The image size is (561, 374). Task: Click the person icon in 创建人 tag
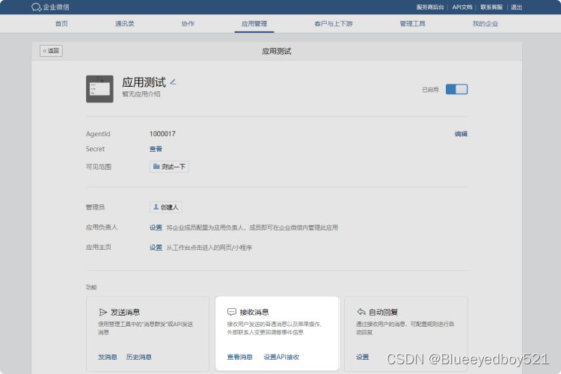click(x=156, y=207)
